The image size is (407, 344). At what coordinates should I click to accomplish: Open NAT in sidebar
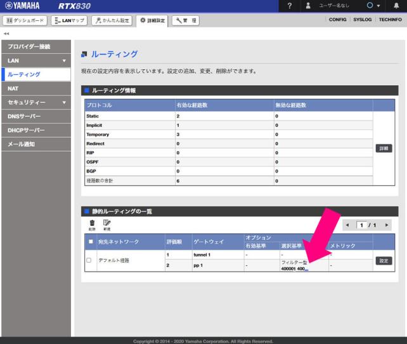click(36, 89)
